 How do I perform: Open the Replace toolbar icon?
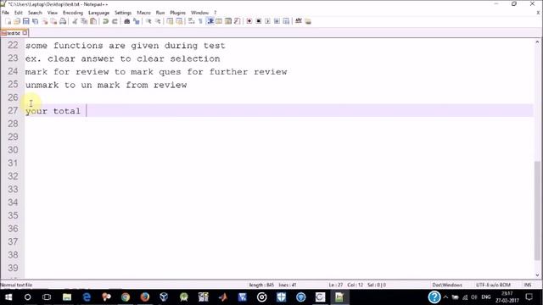[137, 21]
